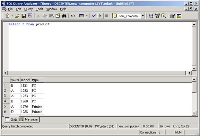Switch to the Messages tab
Viewport: 200px width, 136px height.
click(x=30, y=119)
